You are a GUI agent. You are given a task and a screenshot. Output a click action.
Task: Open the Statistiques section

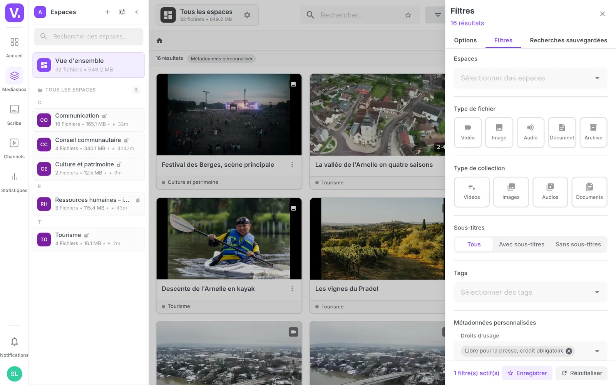14,182
